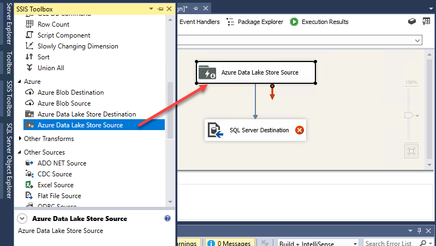Open the document tabs overflow dropdown
The height and width of the screenshot is (246, 436).
431,9
